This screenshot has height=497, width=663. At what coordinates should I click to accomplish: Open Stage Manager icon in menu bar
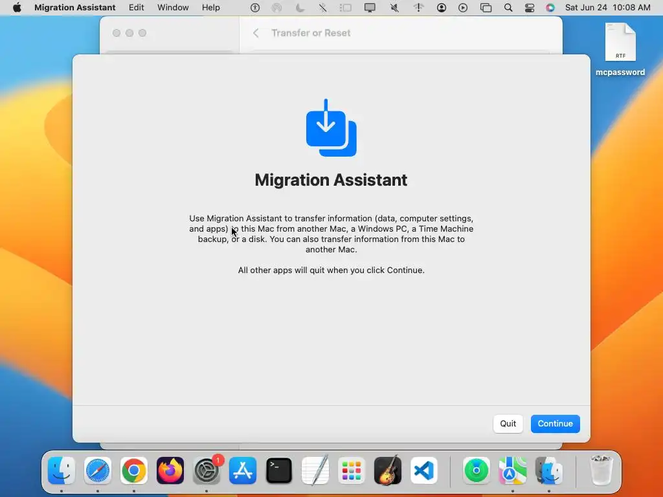click(x=346, y=8)
